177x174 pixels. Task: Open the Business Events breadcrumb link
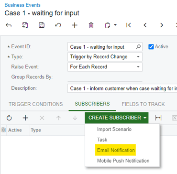click(x=22, y=5)
